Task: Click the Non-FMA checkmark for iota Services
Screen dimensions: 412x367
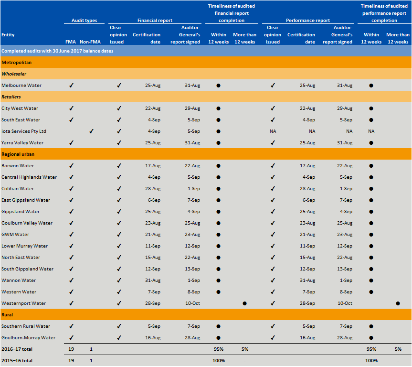Action: tap(91, 131)
